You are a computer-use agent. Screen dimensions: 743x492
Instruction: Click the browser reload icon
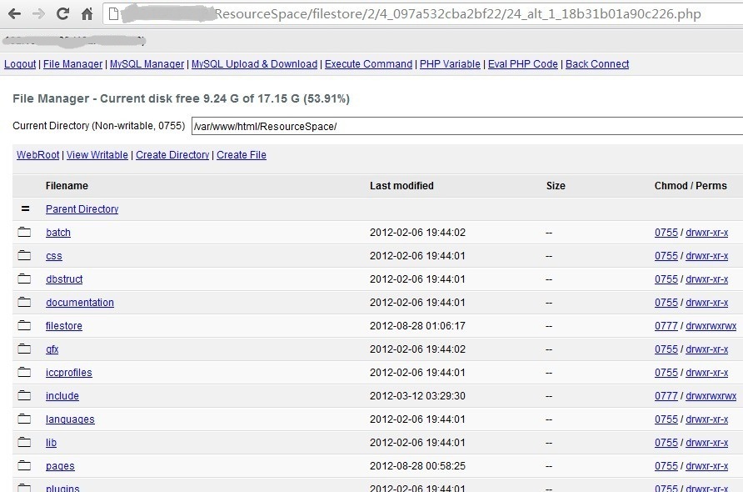(x=62, y=13)
